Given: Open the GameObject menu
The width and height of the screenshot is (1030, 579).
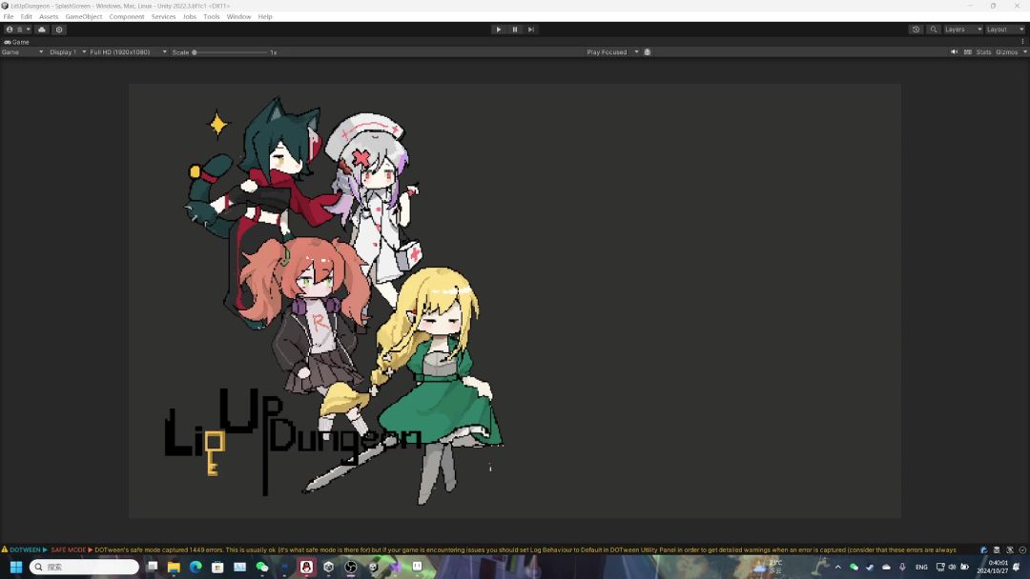Looking at the screenshot, I should point(84,16).
